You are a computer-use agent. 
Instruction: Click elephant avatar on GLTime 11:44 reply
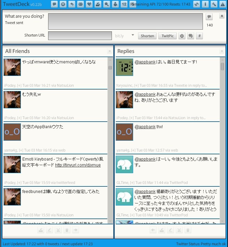point(124,164)
